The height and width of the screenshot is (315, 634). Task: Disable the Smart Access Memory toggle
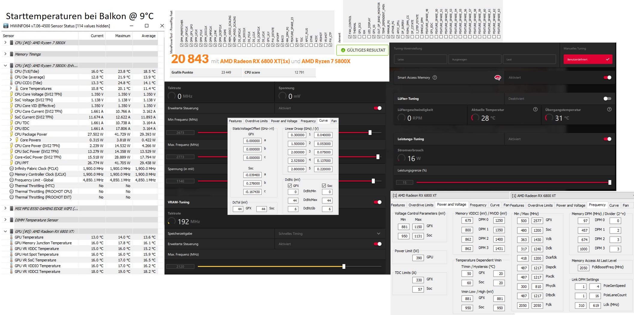point(607,78)
